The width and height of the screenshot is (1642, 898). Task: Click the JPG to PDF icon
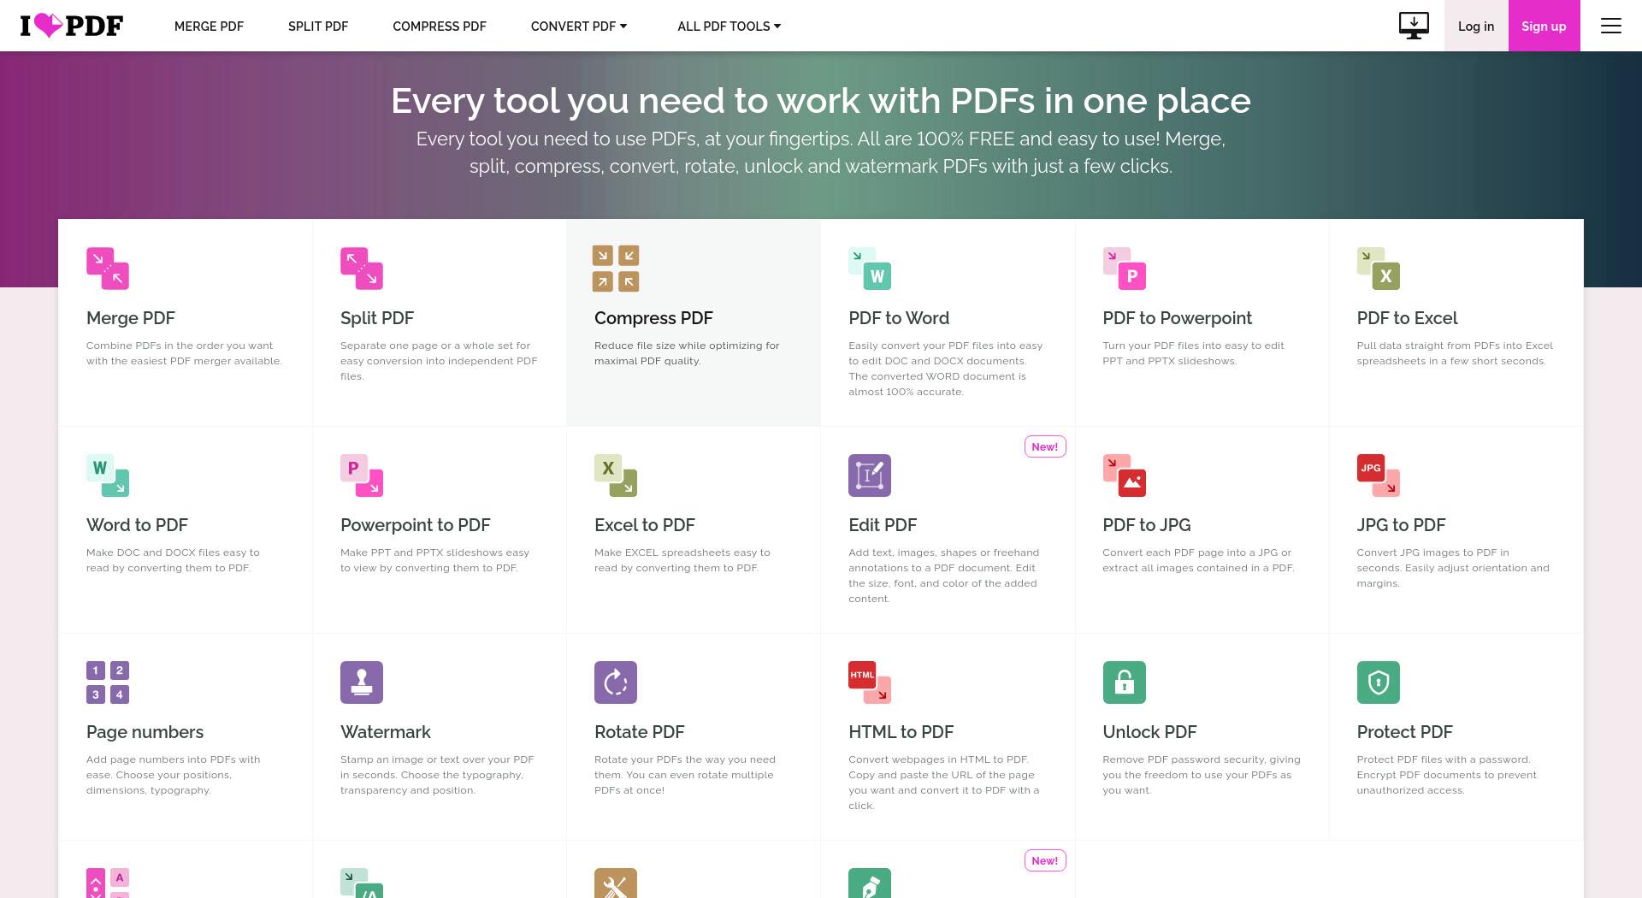(x=1379, y=476)
